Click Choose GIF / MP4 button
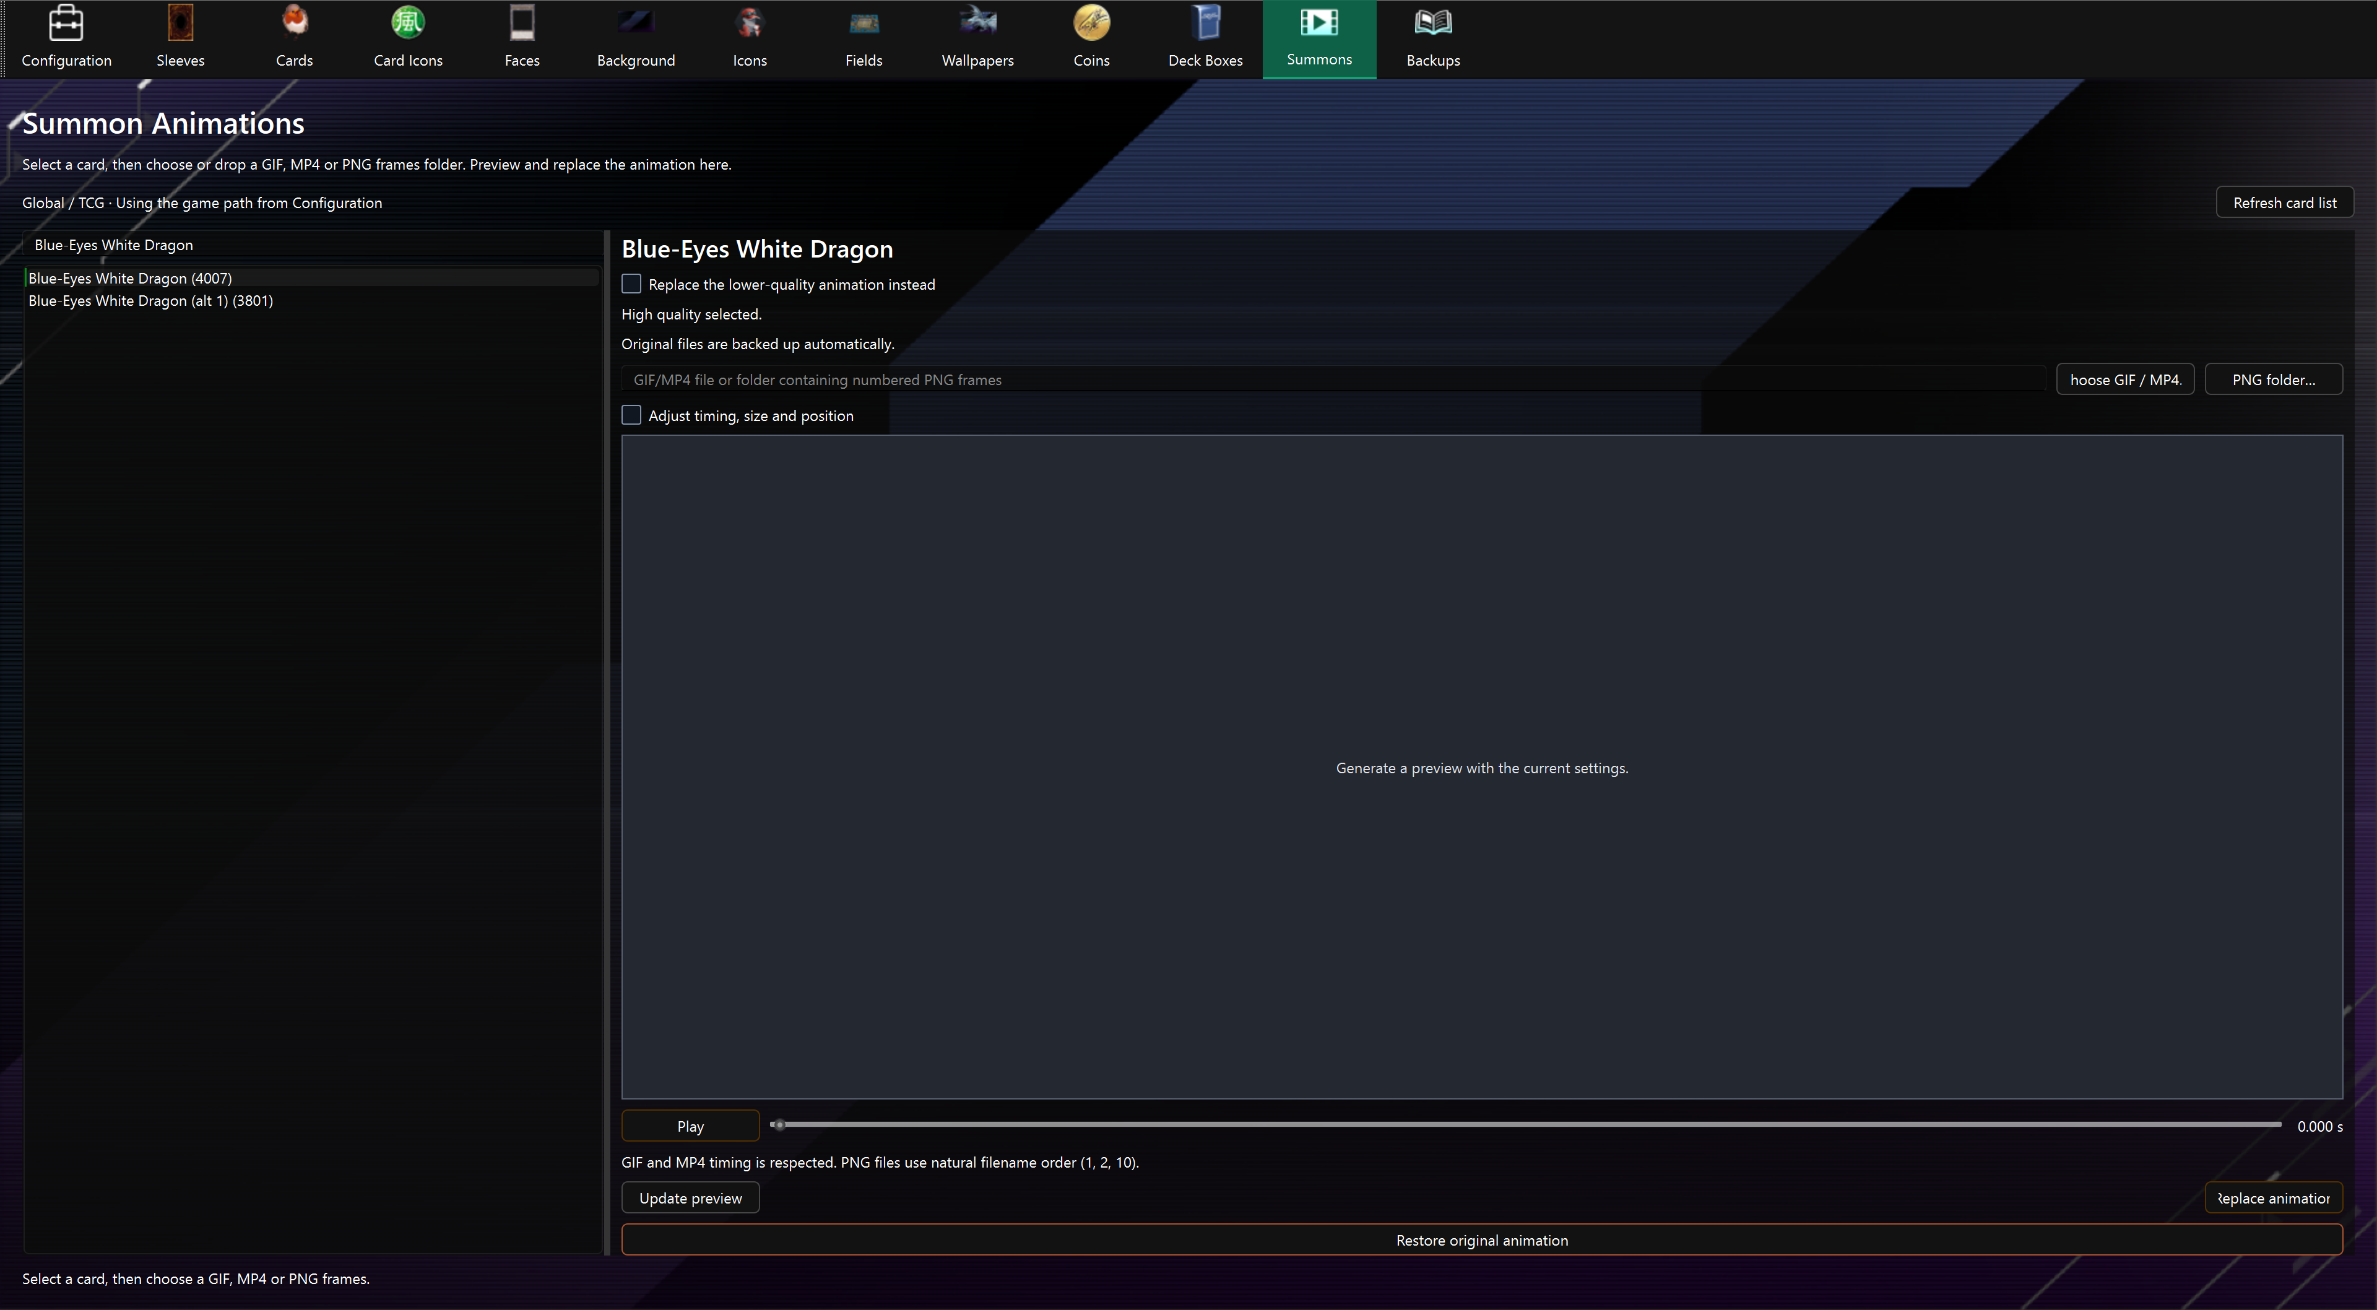2377x1310 pixels. click(x=2125, y=380)
